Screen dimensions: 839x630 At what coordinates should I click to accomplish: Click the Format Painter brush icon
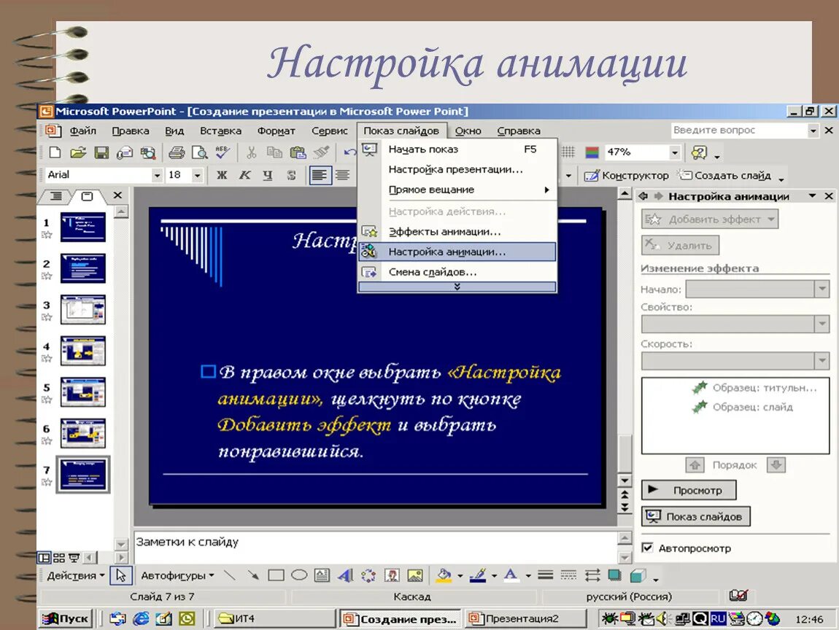(321, 152)
